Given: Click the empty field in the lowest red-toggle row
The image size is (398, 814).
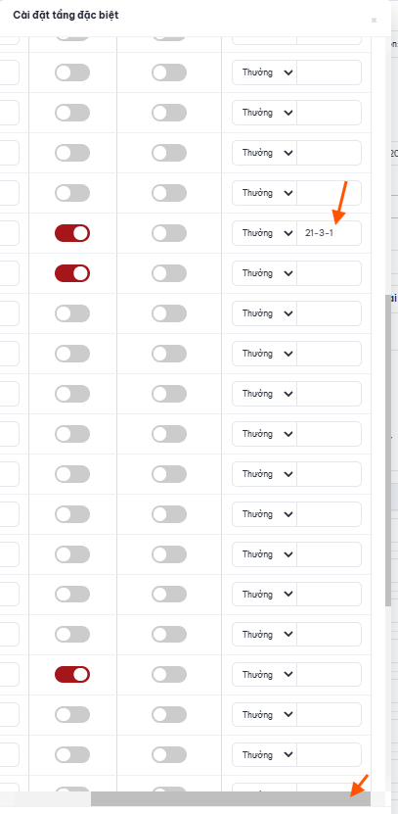Looking at the screenshot, I should [x=330, y=674].
